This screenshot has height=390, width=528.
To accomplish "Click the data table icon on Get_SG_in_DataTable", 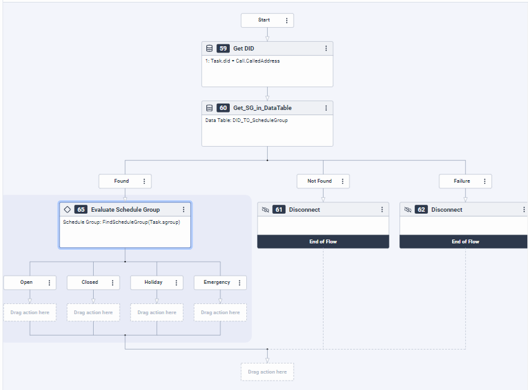I will point(210,108).
